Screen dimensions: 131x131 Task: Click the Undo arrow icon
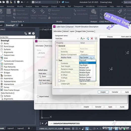22,2
